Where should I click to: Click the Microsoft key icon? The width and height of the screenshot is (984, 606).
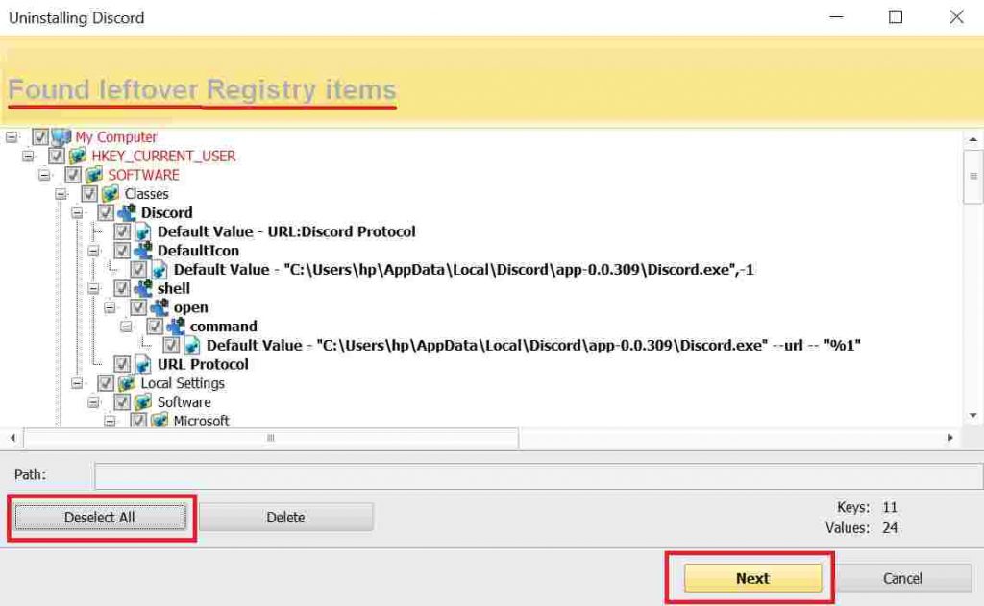click(160, 421)
